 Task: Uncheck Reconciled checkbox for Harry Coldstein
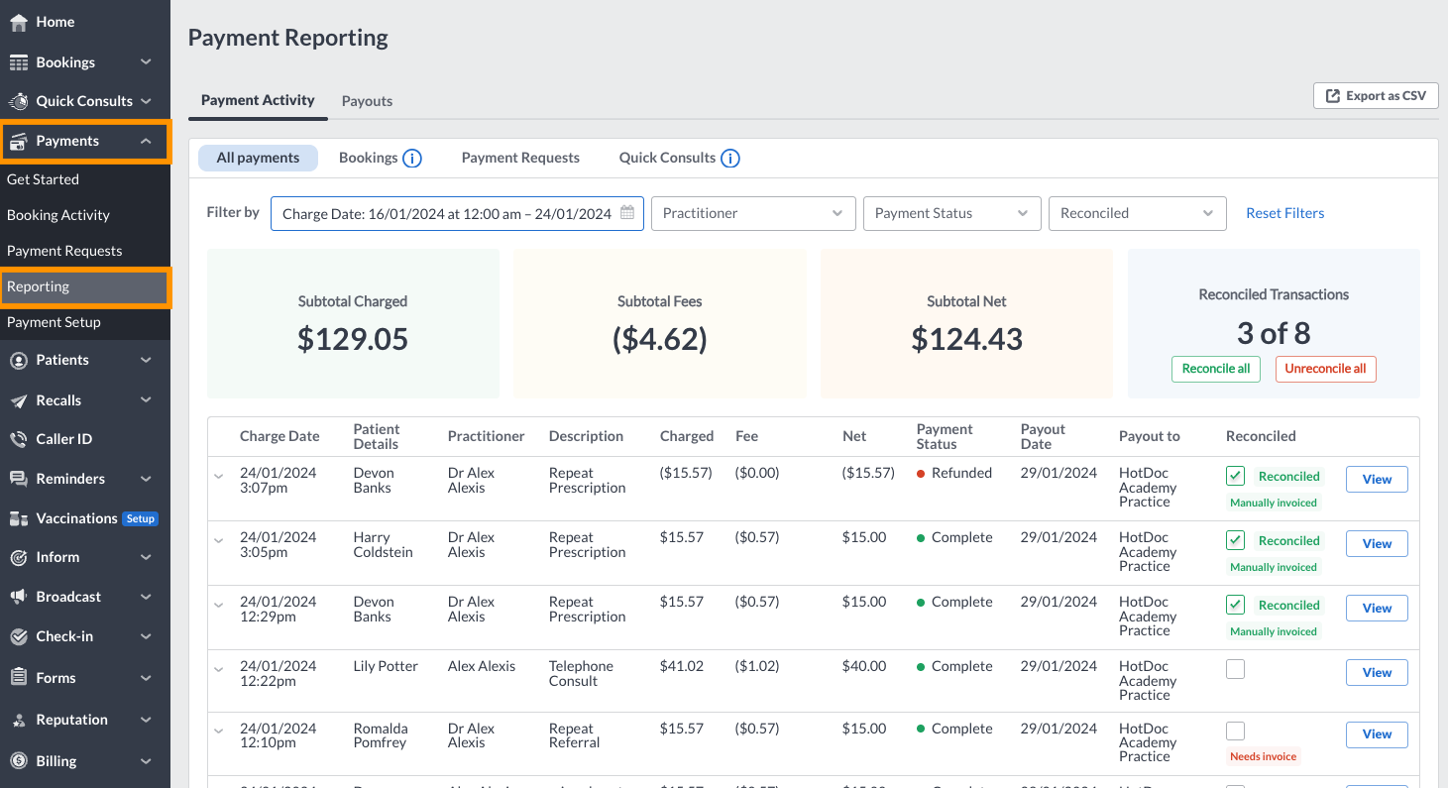1235,541
